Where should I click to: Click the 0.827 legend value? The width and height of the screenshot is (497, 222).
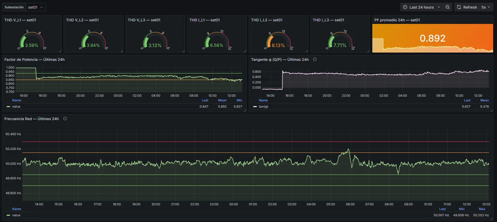click(238, 106)
